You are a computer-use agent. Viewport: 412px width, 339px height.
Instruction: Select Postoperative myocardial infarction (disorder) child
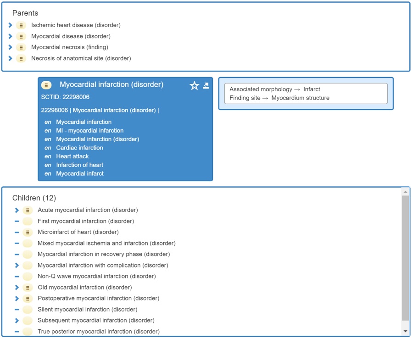[x=99, y=298]
